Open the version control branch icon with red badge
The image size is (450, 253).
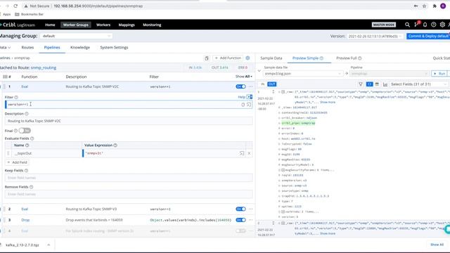416,25
